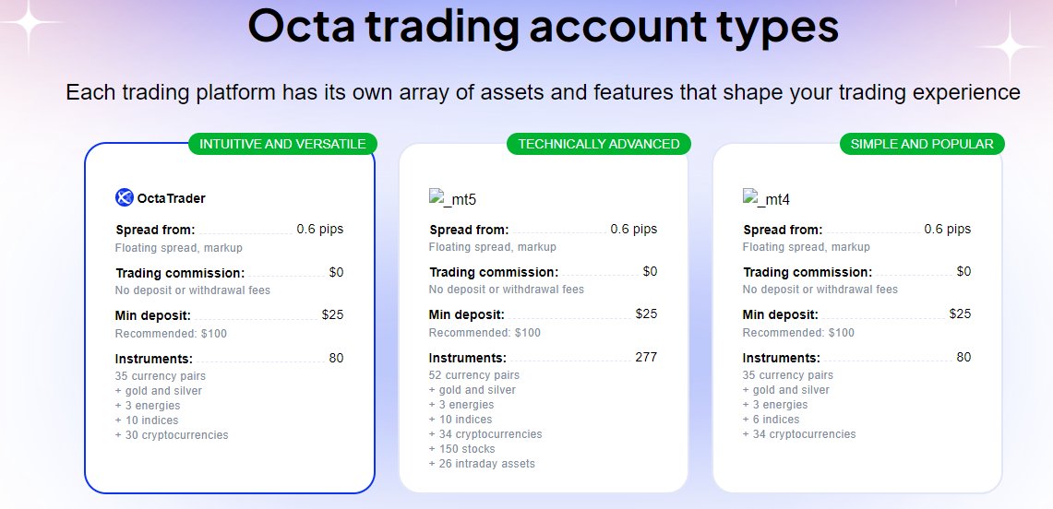The height and width of the screenshot is (509, 1053).
Task: Click the OctaTrader logo icon
Action: (x=125, y=197)
